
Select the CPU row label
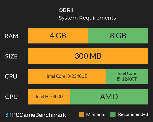[x=11, y=76]
